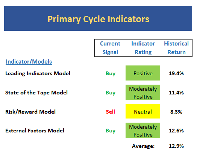Select the Indicator Rating column header
197x155 pixels.
(x=143, y=48)
